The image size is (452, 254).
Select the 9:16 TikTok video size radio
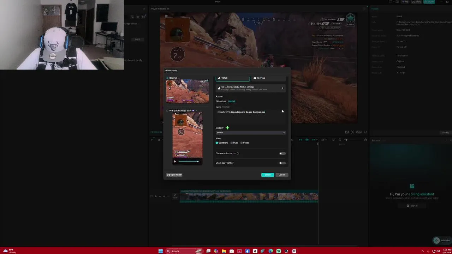click(167, 111)
